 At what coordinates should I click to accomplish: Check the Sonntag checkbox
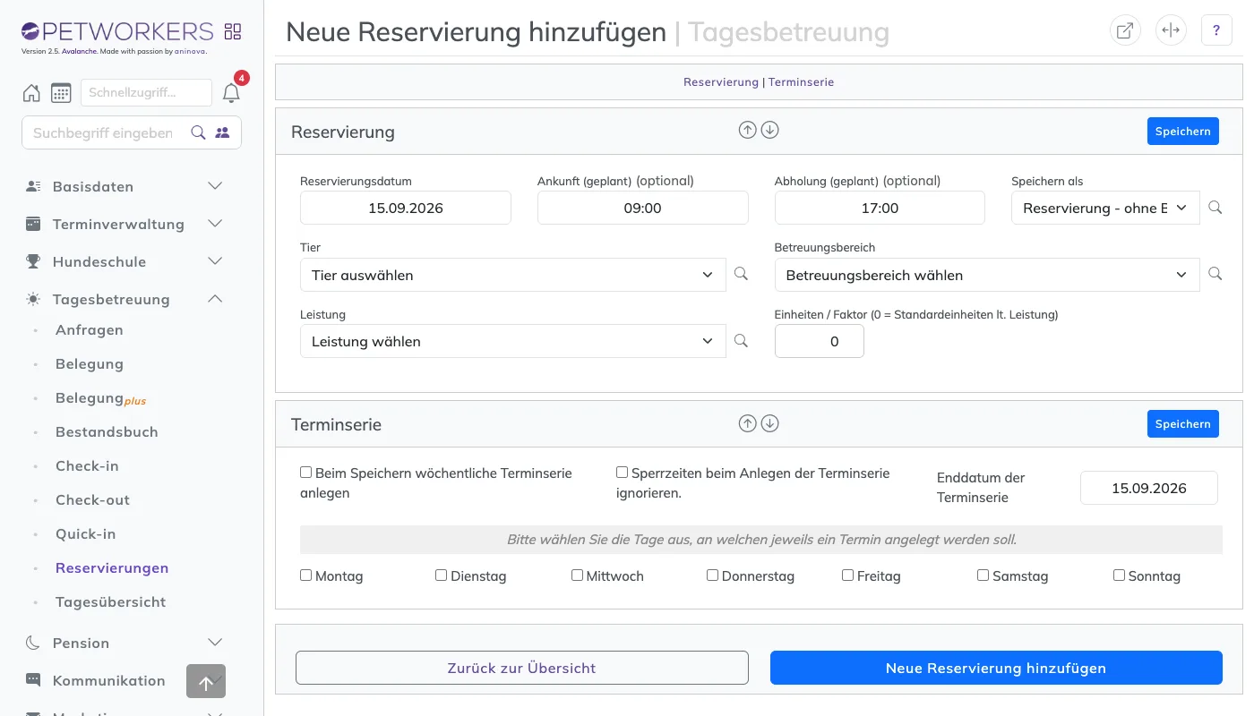click(1119, 575)
